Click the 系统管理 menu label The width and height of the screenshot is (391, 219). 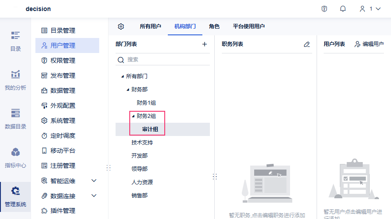point(63,121)
